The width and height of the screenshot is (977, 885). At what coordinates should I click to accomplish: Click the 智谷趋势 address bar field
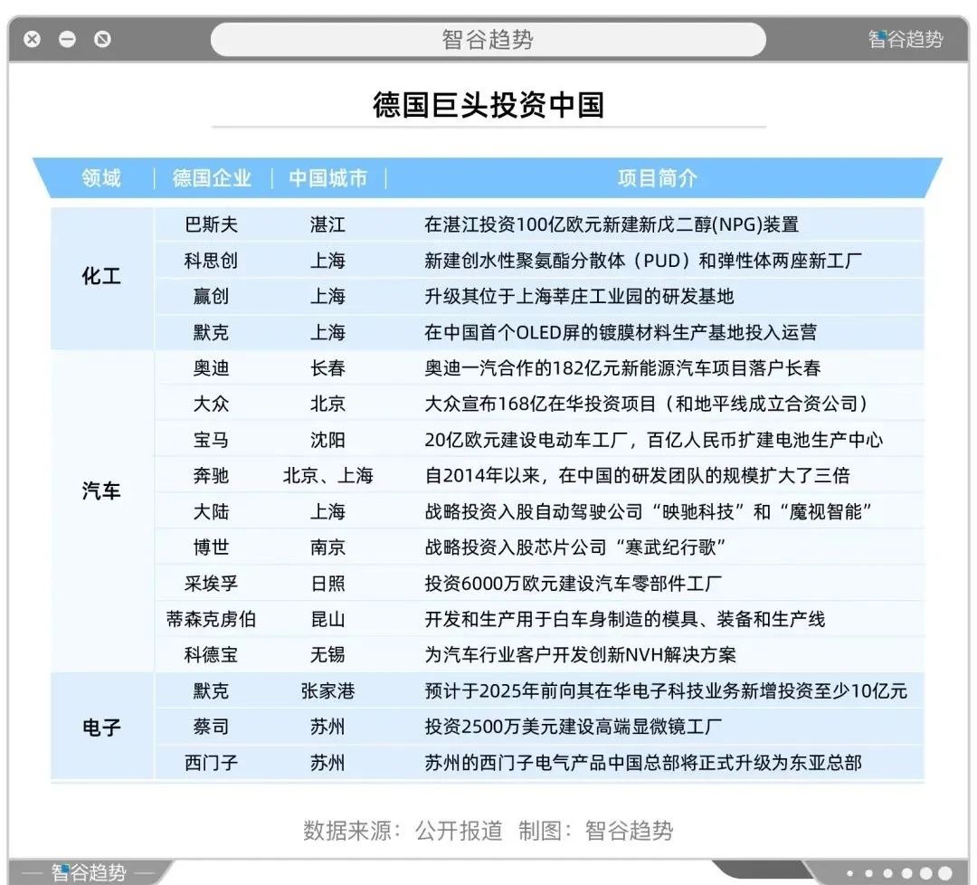point(488,39)
